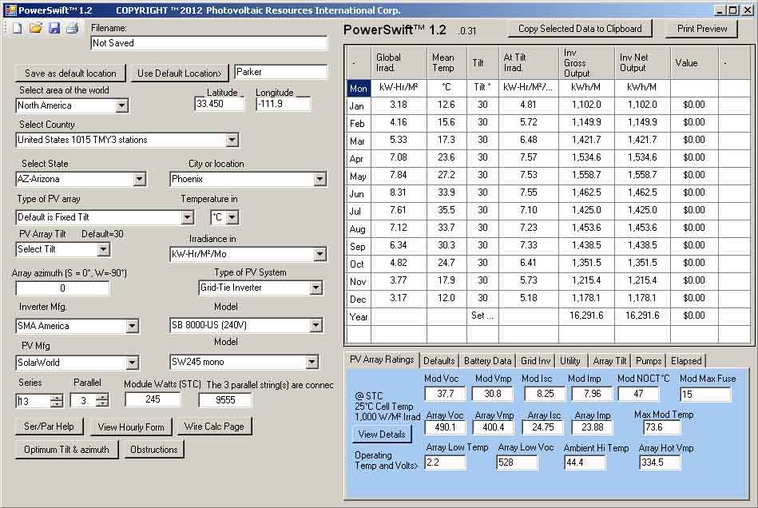
Task: Click the Save diskette toolbar icon
Action: [54, 28]
